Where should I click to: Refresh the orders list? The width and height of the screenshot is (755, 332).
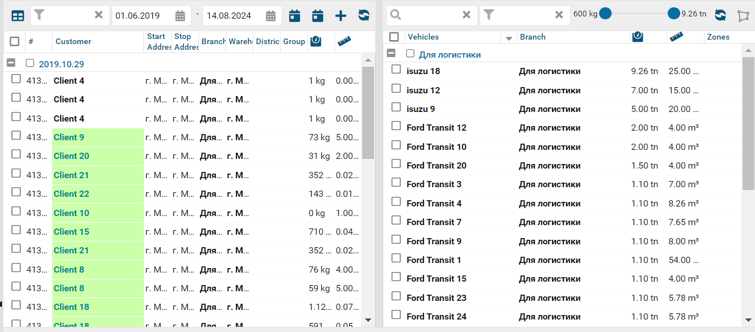click(x=363, y=16)
